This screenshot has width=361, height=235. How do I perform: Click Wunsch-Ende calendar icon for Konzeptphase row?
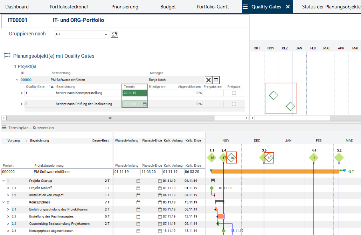click(160, 202)
